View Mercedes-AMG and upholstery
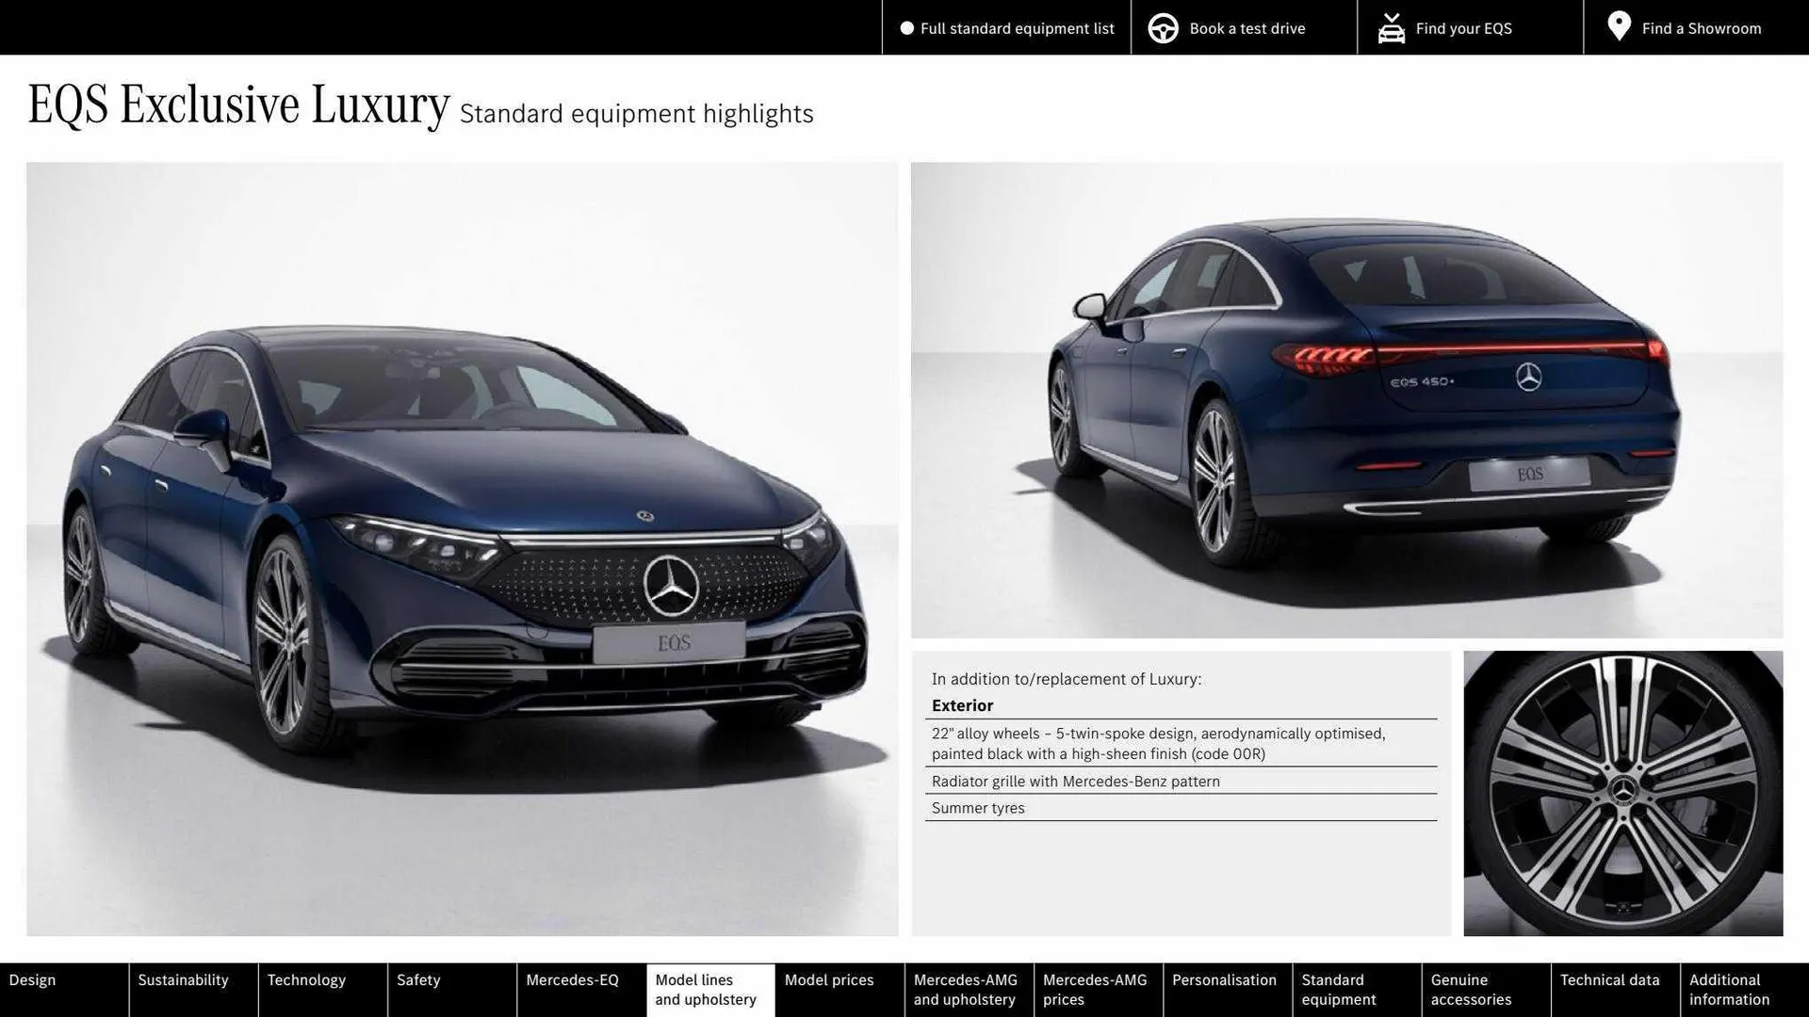Viewport: 1809px width, 1017px height. [966, 989]
